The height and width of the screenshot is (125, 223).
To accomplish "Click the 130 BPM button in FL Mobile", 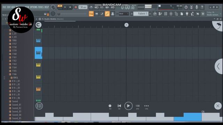I will [138, 106].
